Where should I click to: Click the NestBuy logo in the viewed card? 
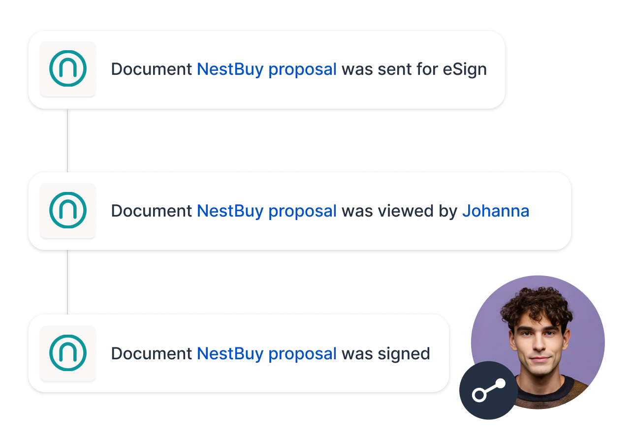tap(68, 211)
